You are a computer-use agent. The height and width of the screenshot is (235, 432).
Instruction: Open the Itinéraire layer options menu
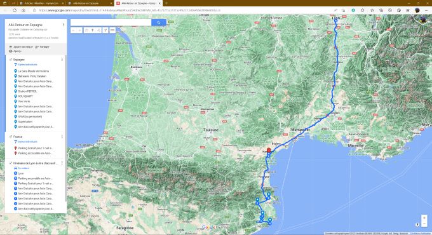[62, 163]
